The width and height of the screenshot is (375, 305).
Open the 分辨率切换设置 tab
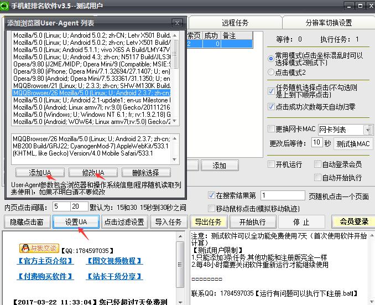click(329, 23)
